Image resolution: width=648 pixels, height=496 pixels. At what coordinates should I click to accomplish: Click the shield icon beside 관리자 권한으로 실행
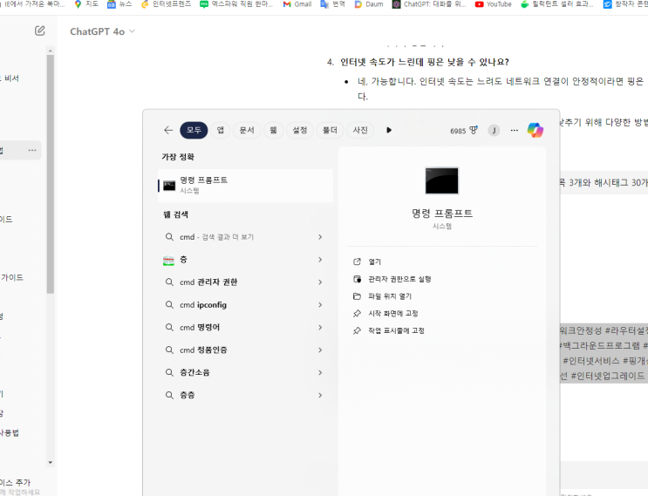[x=357, y=279]
